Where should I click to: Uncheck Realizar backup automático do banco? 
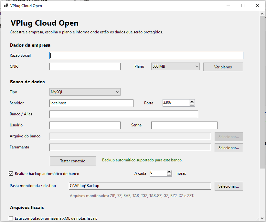click(x=11, y=174)
